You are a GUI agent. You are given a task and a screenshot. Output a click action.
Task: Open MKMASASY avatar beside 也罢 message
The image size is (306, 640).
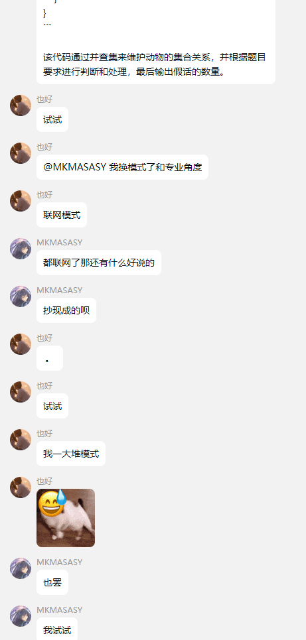pyautogui.click(x=21, y=568)
